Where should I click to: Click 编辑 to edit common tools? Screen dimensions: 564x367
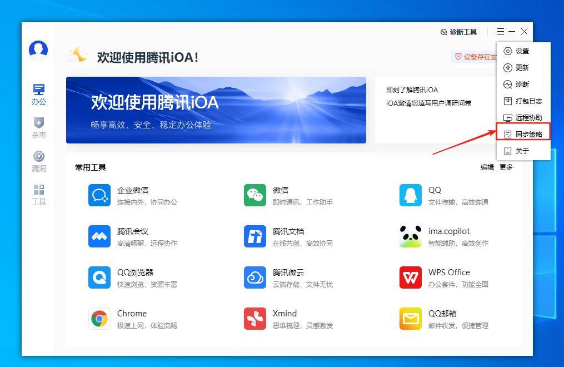point(487,167)
